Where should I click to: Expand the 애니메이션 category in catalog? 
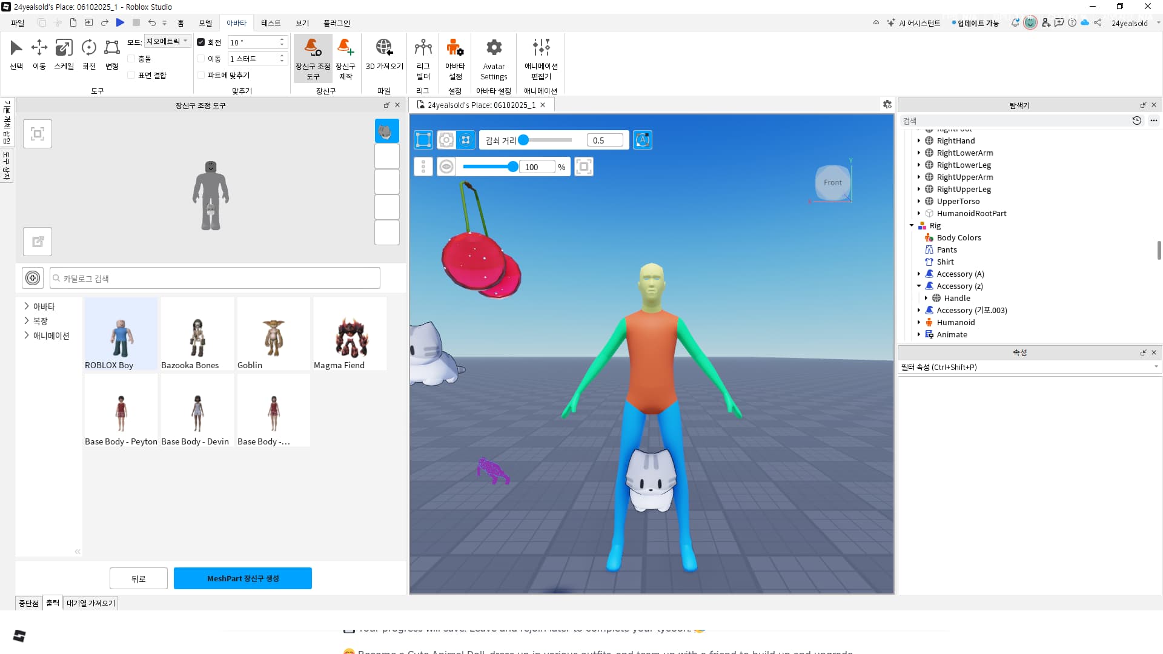(27, 335)
